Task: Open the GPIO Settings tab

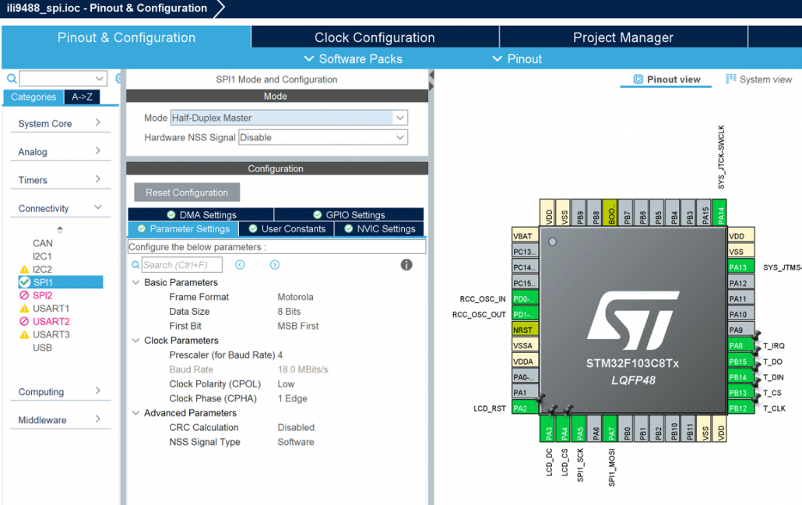Action: 349,215
